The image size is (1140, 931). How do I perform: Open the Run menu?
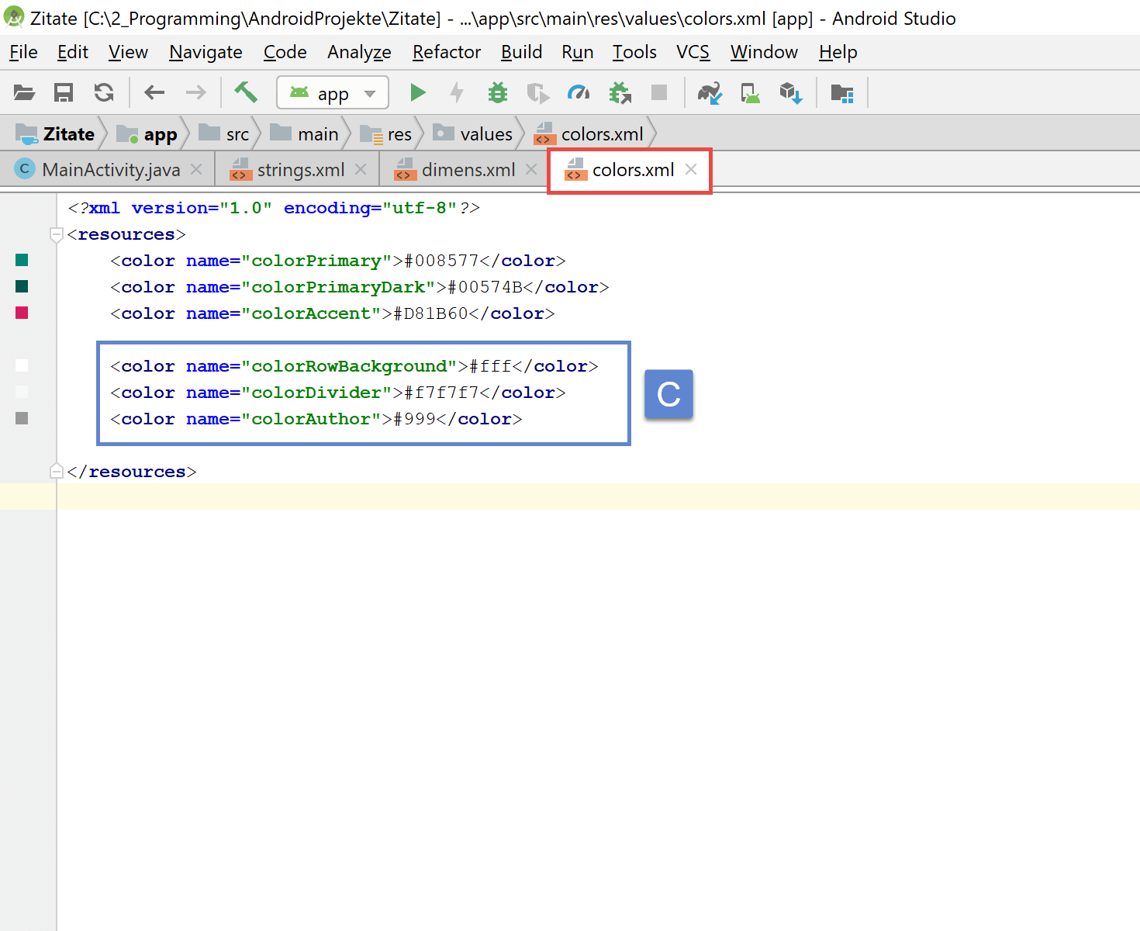click(578, 52)
